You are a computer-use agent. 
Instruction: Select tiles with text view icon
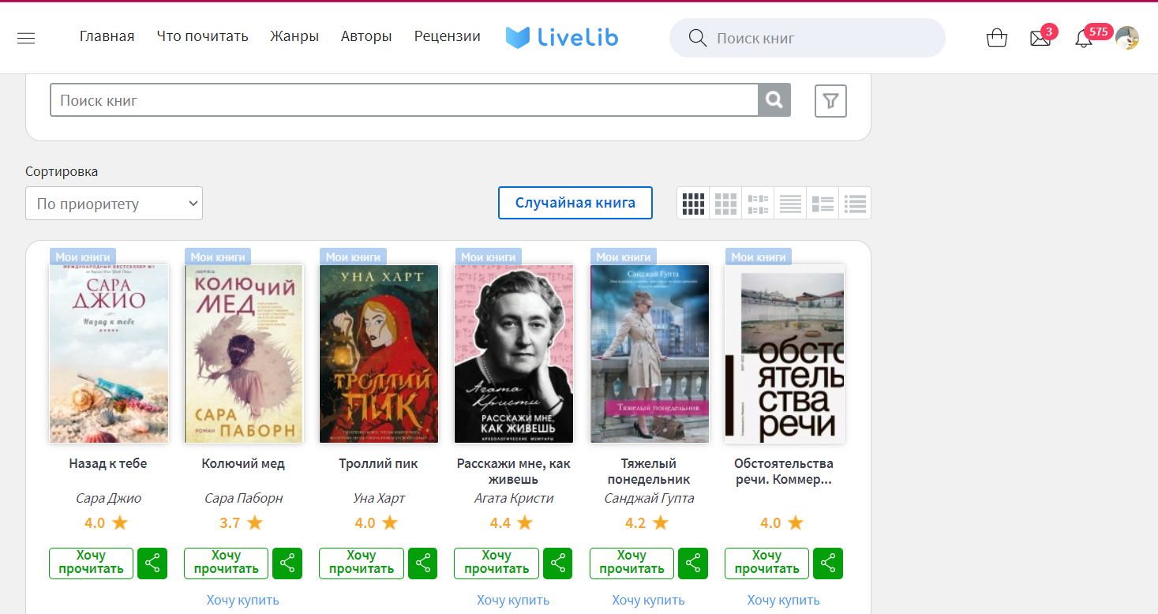(x=758, y=204)
